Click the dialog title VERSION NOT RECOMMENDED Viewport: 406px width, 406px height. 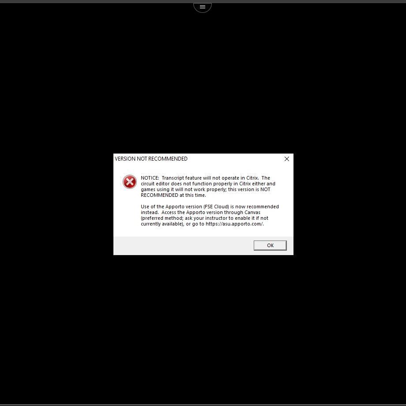(151, 159)
